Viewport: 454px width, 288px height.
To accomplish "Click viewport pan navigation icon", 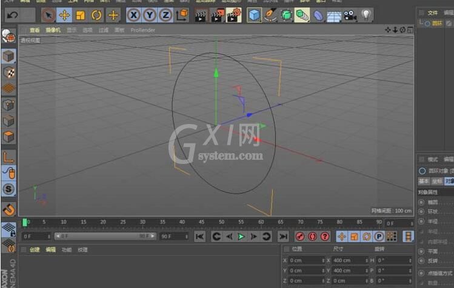I will (387, 30).
